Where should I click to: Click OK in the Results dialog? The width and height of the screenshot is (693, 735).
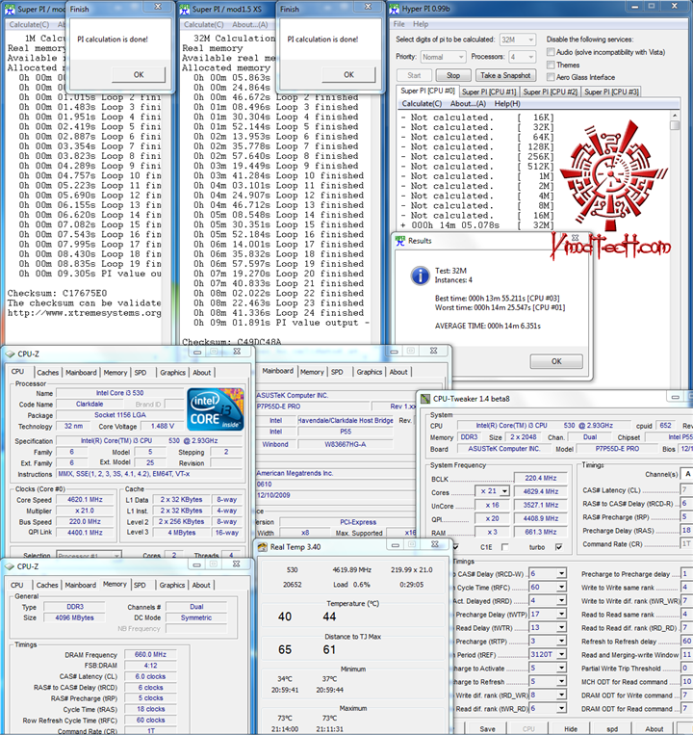556,361
